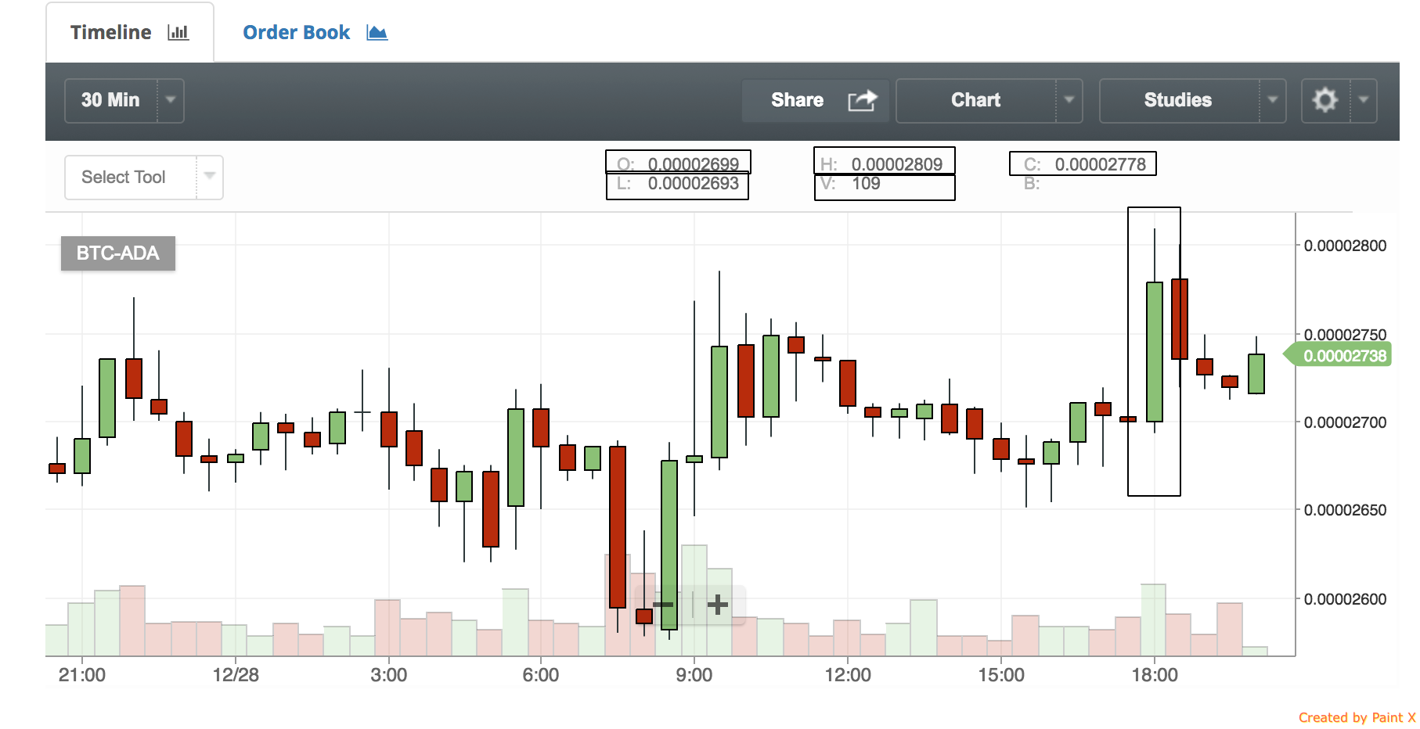Select the tall green candle at 18:00
The width and height of the screenshot is (1420, 729).
(x=1155, y=352)
